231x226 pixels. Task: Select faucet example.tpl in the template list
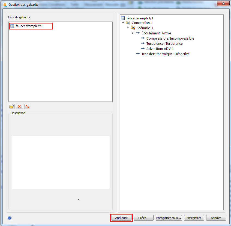pos(29,26)
